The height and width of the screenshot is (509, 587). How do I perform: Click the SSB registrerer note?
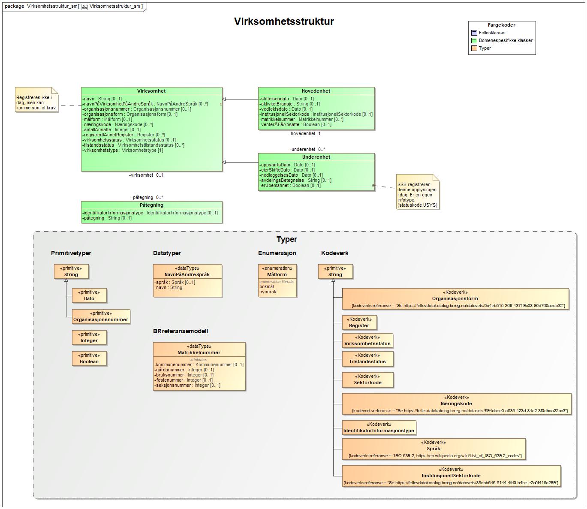[x=418, y=192]
